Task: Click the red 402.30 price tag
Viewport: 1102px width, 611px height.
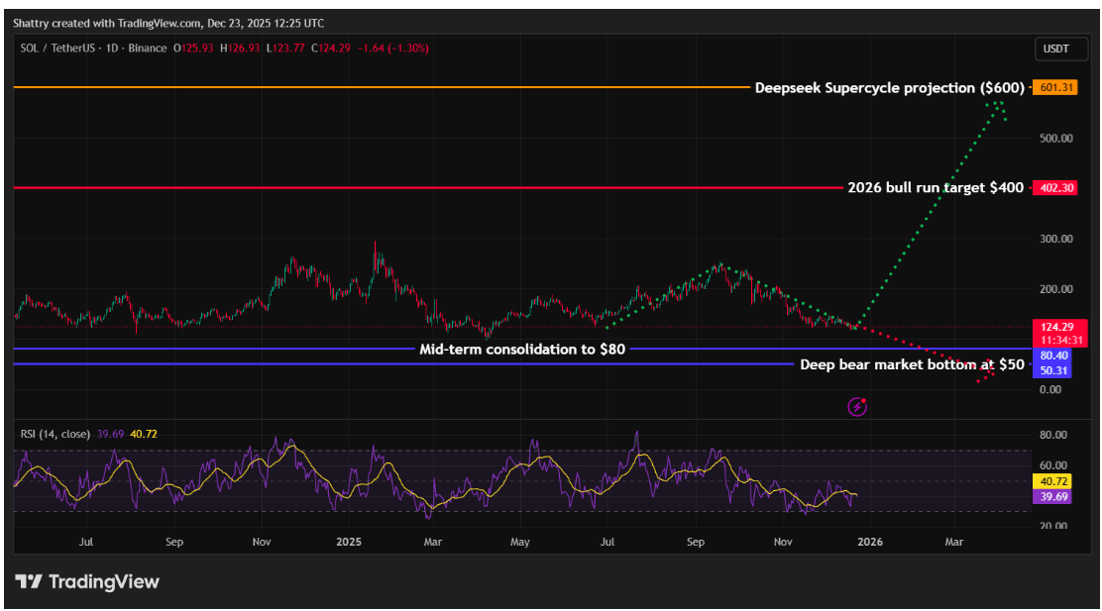Action: [1054, 187]
